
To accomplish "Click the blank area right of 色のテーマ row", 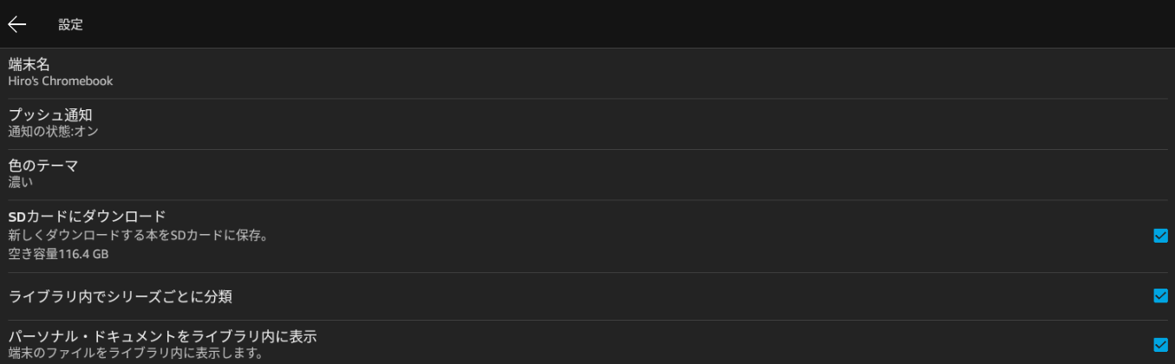I will point(607,173).
